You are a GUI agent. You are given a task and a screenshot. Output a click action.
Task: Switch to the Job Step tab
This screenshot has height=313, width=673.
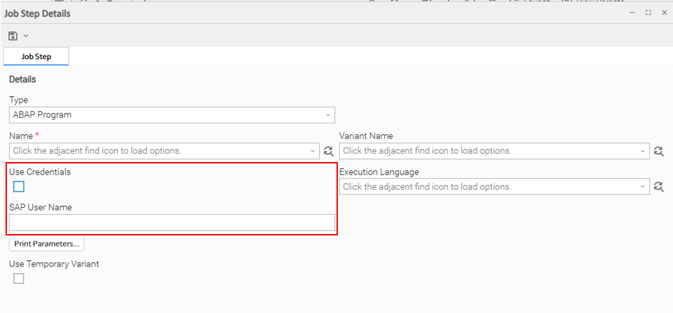(36, 56)
